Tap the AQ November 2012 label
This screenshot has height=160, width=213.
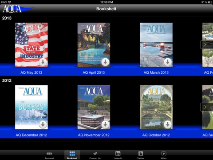tap(94, 135)
